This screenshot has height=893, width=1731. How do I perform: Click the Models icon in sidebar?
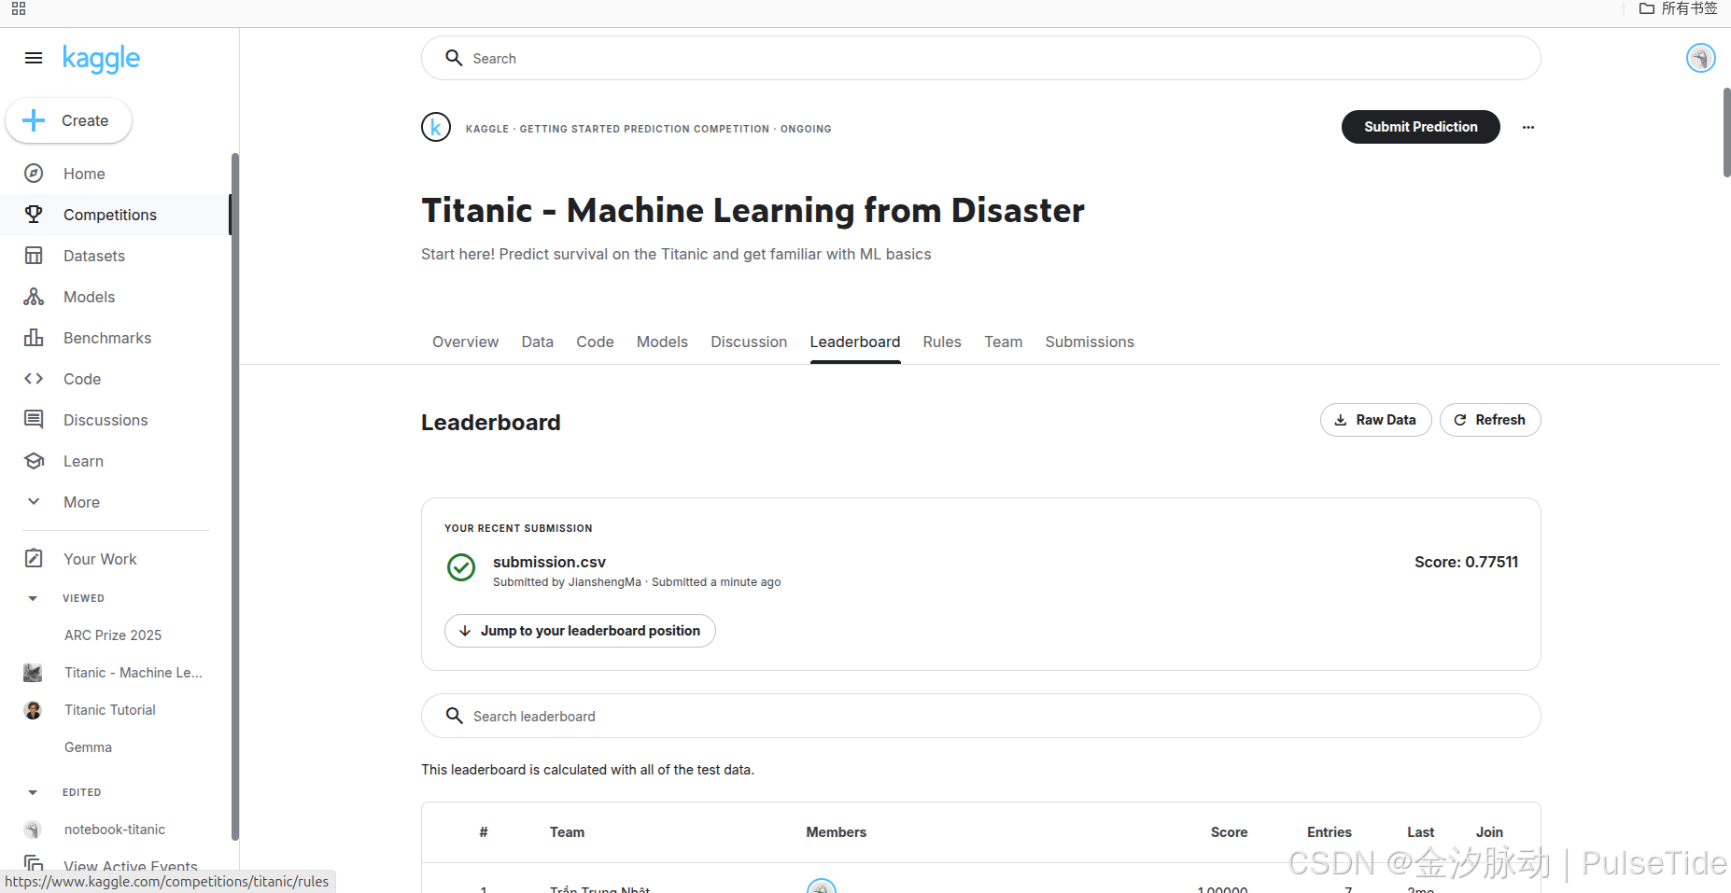[x=34, y=297]
